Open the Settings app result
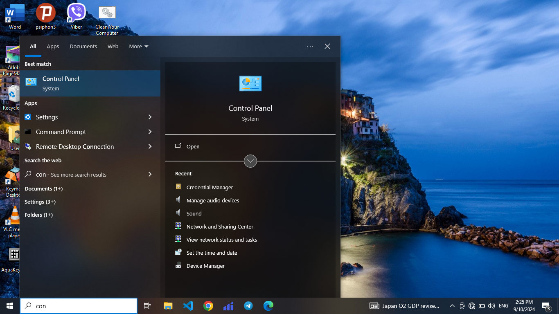This screenshot has height=314, width=559. [82, 117]
